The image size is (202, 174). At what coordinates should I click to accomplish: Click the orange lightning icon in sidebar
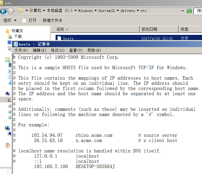point(7,145)
